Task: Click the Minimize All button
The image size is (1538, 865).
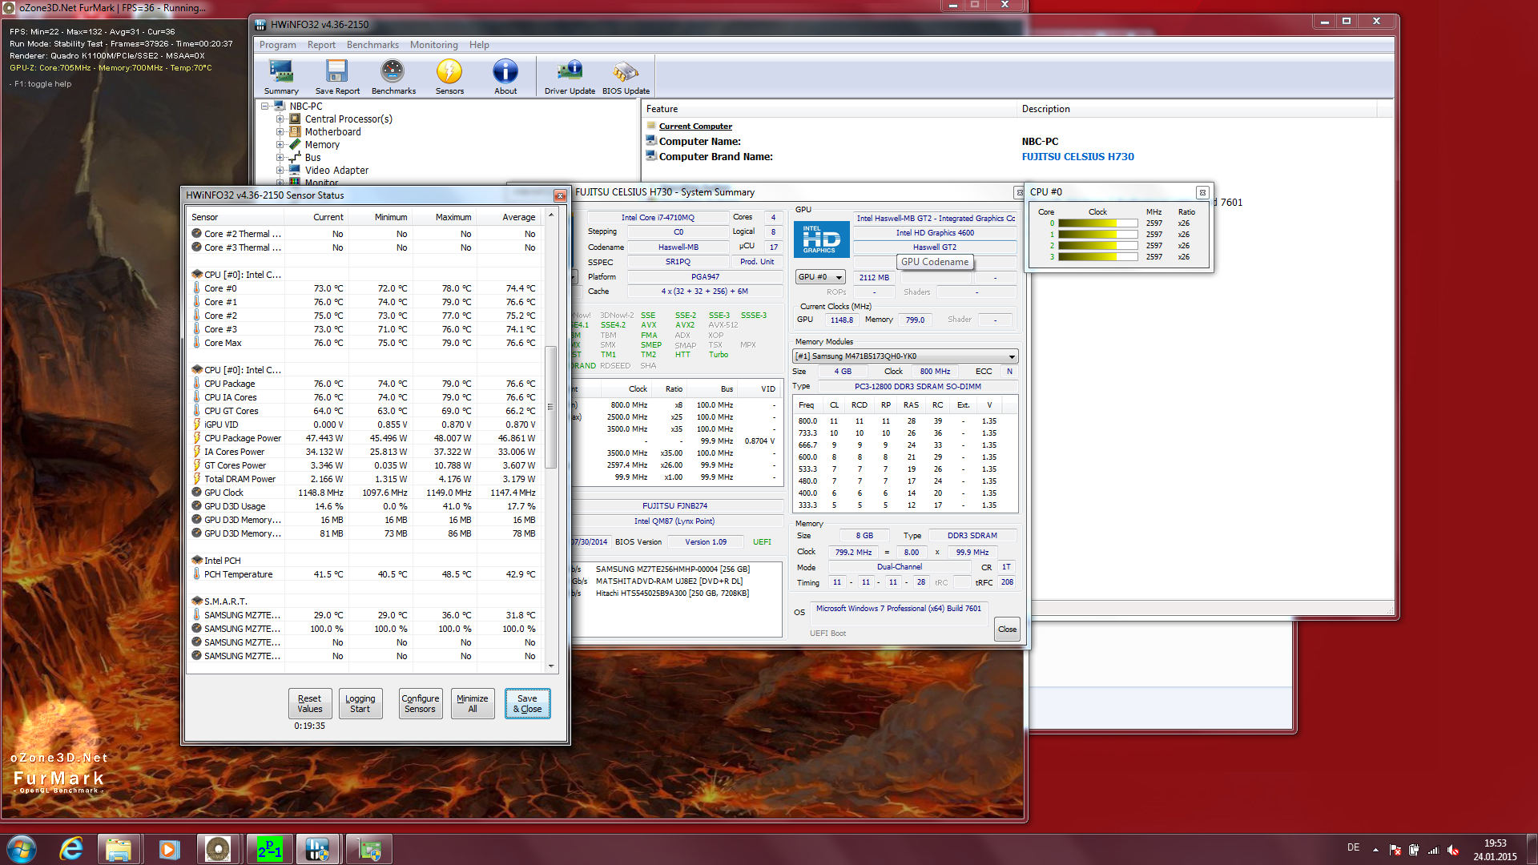Action: pos(473,703)
